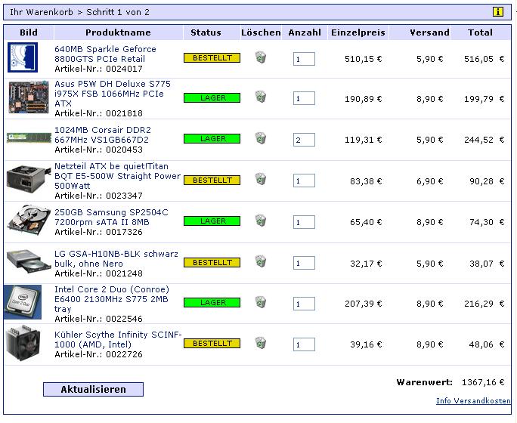Edit quantity for Kühler Scythe Infinity
Viewport: 517px width, 423px height.
[304, 344]
